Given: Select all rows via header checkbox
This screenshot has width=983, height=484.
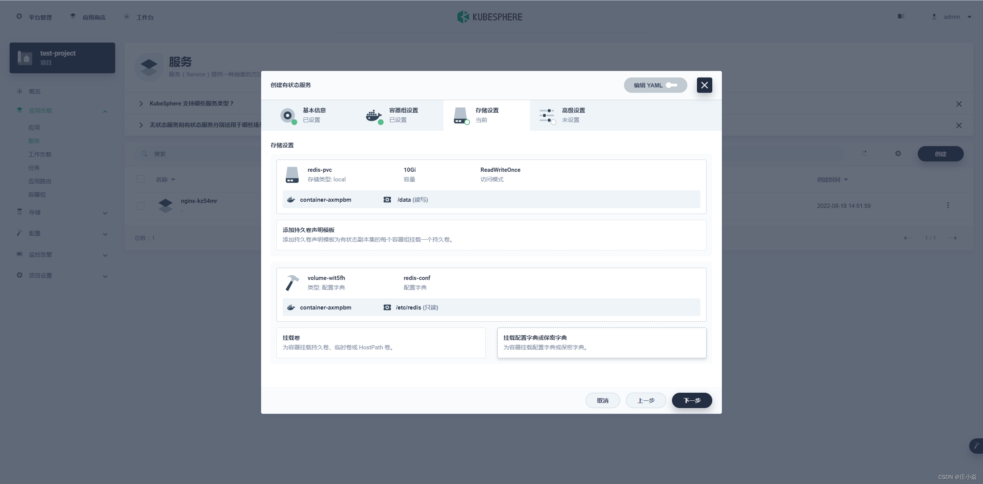Looking at the screenshot, I should [141, 179].
